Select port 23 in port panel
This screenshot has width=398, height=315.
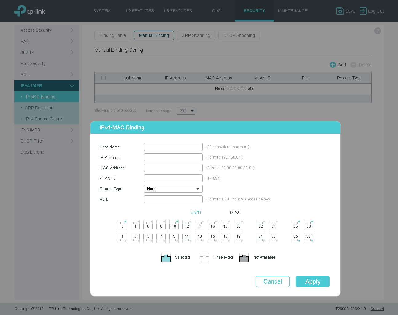coord(274,238)
